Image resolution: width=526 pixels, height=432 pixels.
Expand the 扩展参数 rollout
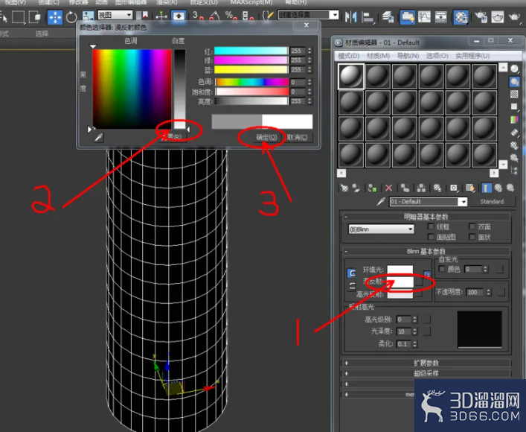pos(426,363)
